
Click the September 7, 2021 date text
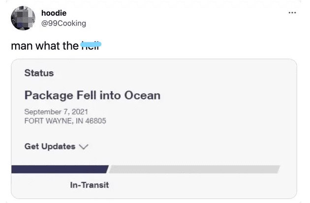(x=56, y=112)
